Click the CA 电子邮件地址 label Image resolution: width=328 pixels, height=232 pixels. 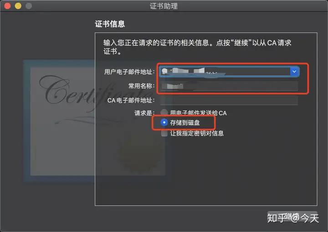[131, 101]
